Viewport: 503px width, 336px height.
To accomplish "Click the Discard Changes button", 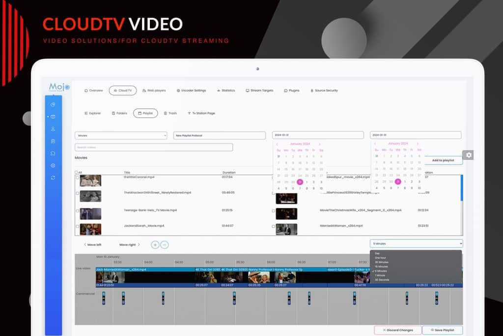I will [398, 330].
